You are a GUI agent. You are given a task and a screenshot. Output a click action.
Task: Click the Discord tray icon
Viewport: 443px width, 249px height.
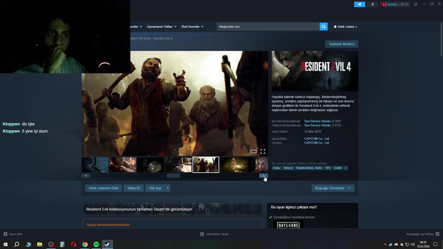(396, 245)
